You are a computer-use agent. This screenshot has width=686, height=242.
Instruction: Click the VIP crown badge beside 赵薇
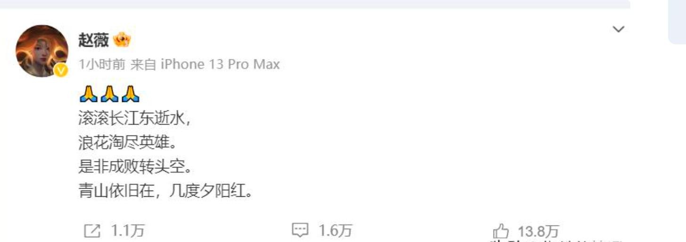[x=122, y=41]
